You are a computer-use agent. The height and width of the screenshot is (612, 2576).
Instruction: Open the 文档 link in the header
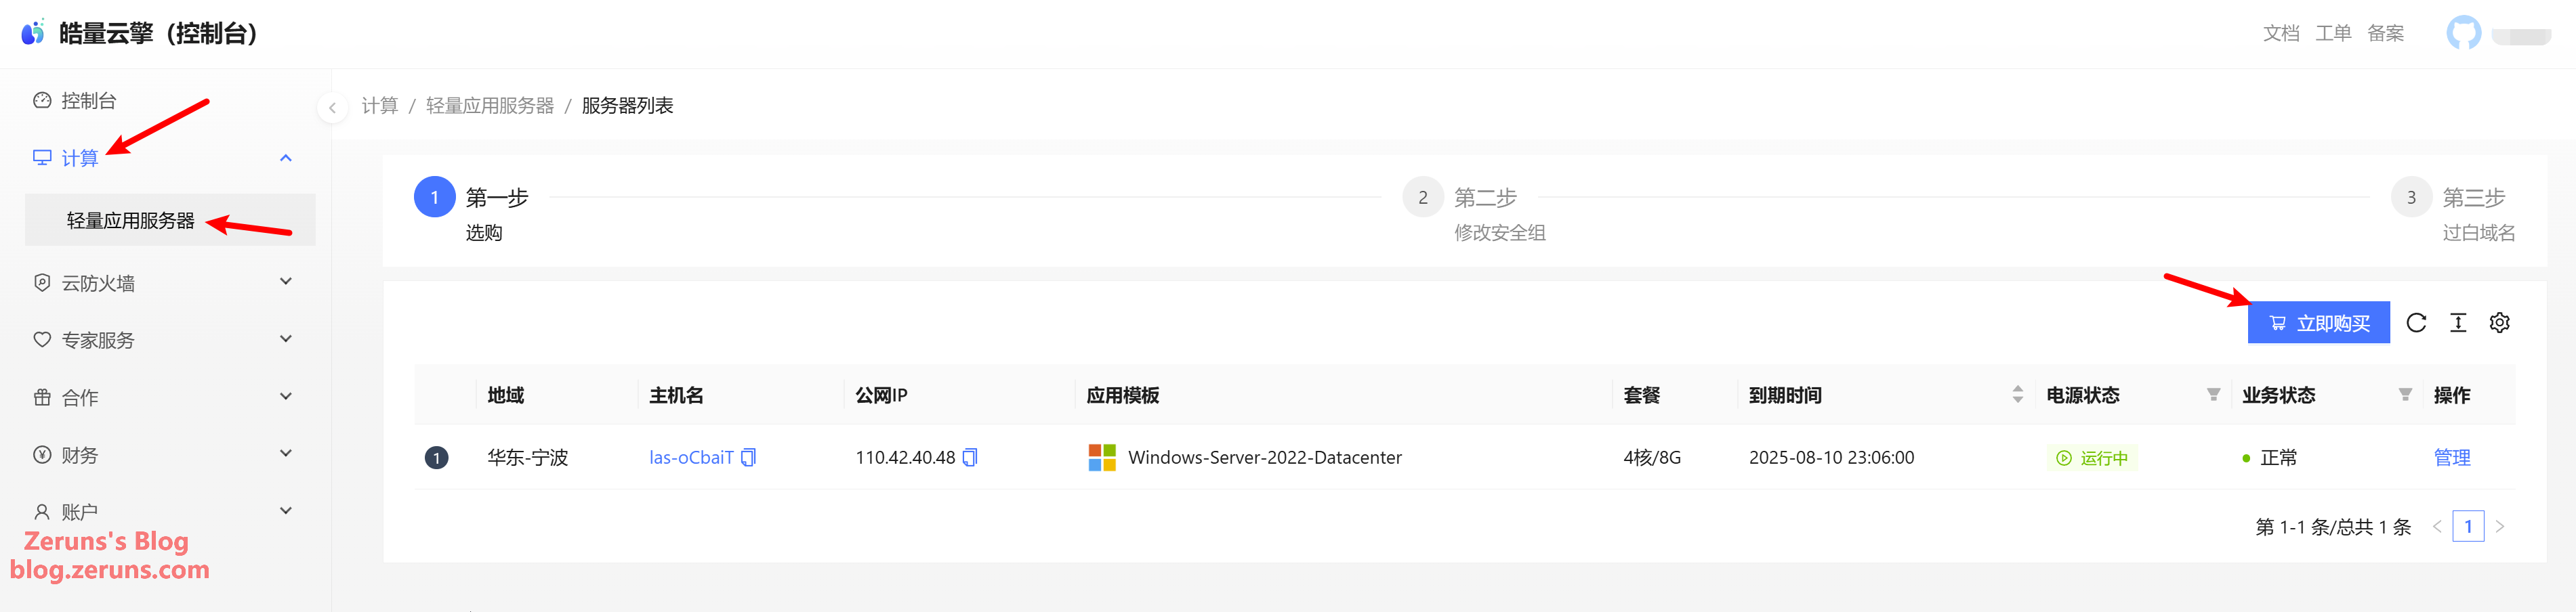[x=2281, y=33]
